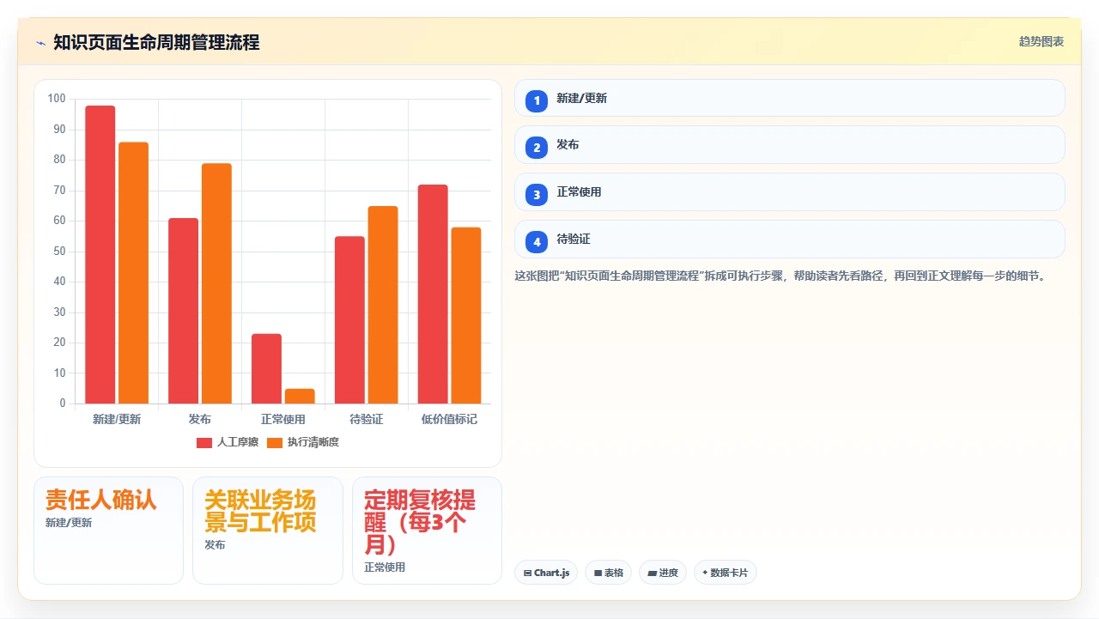Click the 数据卡片 tag
This screenshot has height=619, width=1099.
[x=726, y=573]
